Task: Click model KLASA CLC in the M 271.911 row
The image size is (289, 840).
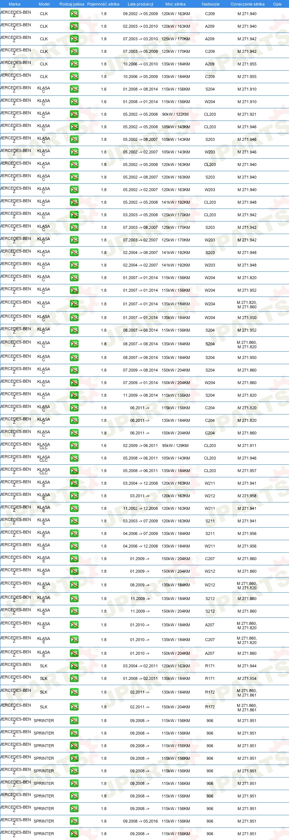Action: tap(44, 446)
